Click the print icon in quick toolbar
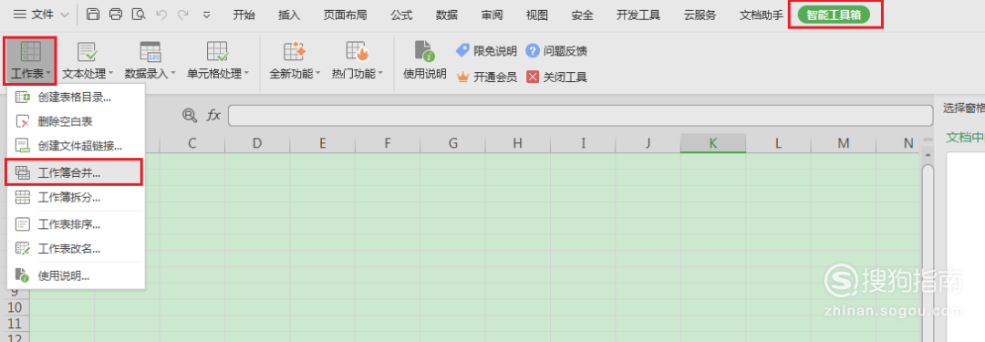The image size is (985, 342). click(116, 15)
